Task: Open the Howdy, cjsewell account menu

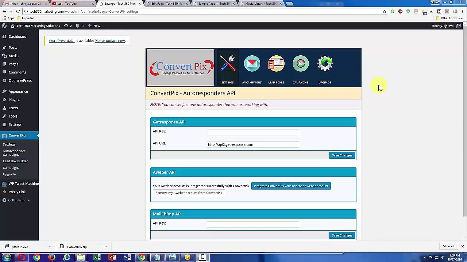Action: [446, 26]
